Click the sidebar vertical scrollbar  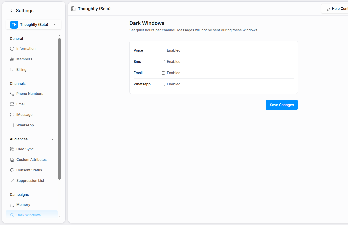point(59,109)
